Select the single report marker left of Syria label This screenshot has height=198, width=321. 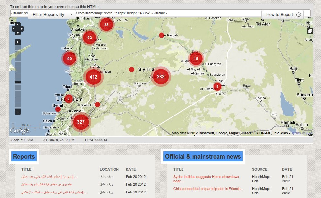tap(132, 70)
